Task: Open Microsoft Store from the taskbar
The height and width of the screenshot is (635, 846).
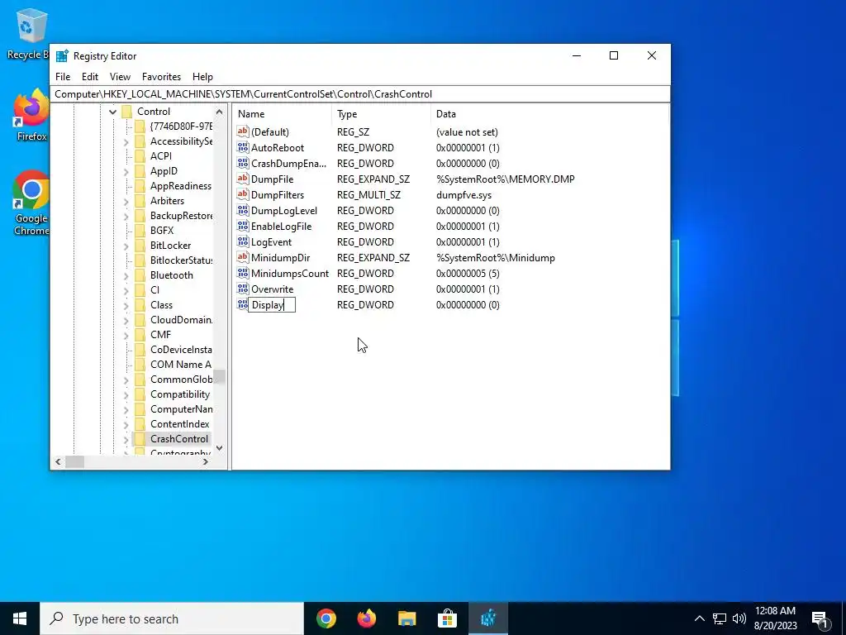Action: coord(447,618)
